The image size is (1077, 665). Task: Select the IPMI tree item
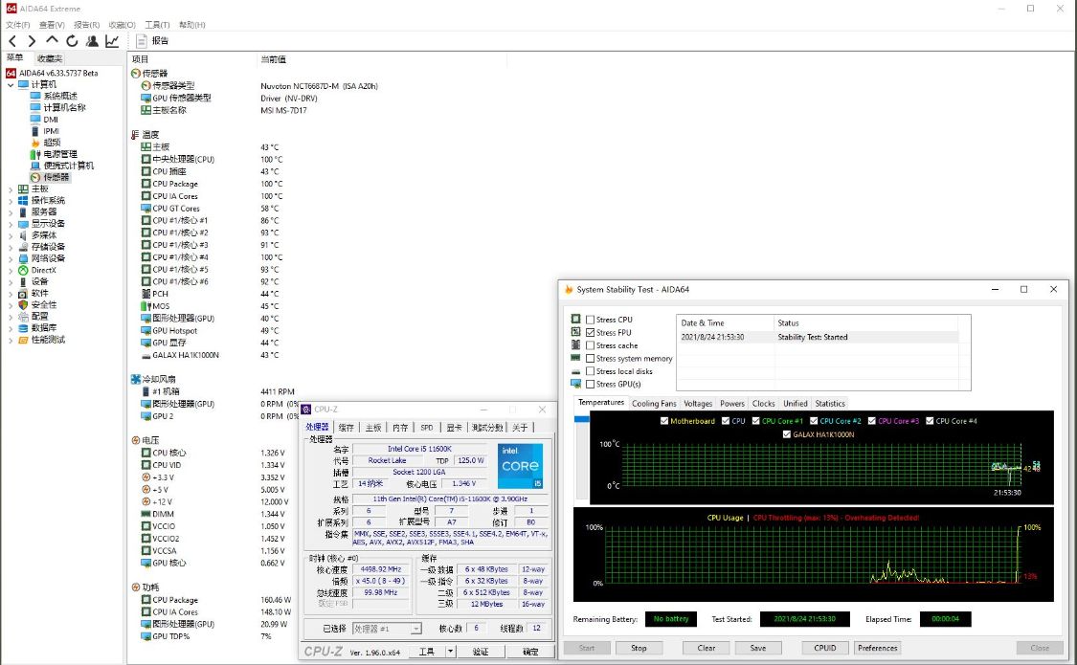tap(51, 131)
